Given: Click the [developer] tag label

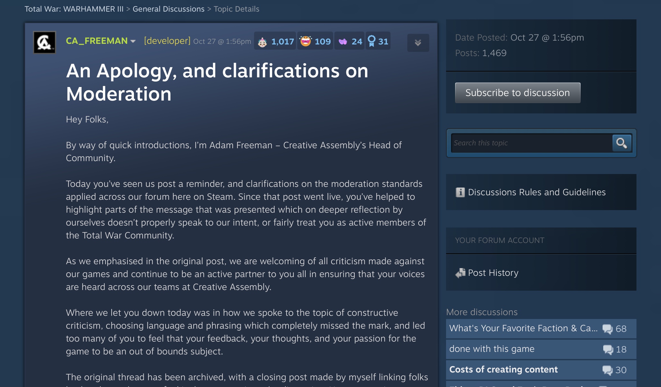Looking at the screenshot, I should click(167, 41).
